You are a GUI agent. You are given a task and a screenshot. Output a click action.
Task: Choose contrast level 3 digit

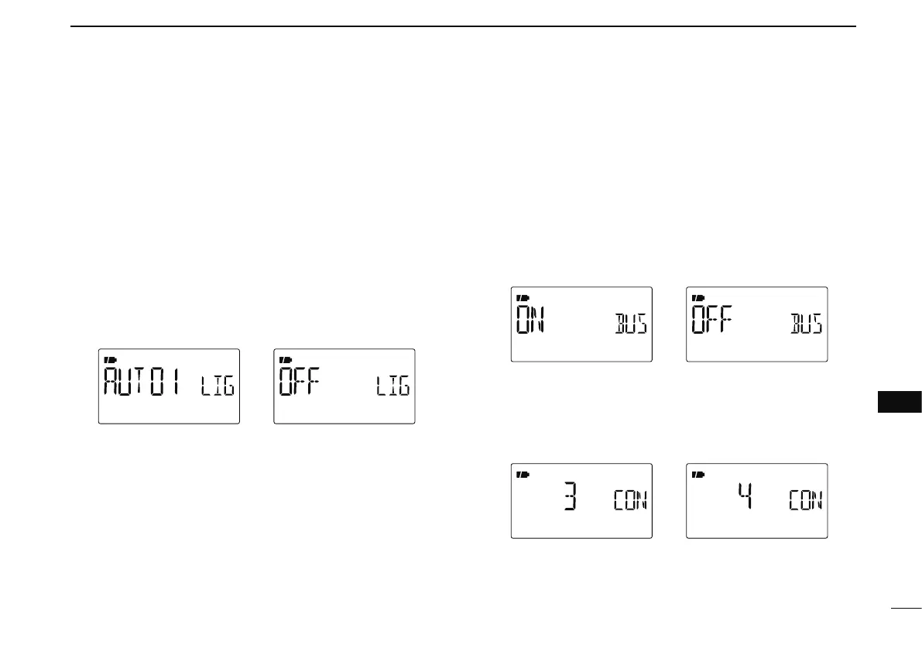(569, 496)
